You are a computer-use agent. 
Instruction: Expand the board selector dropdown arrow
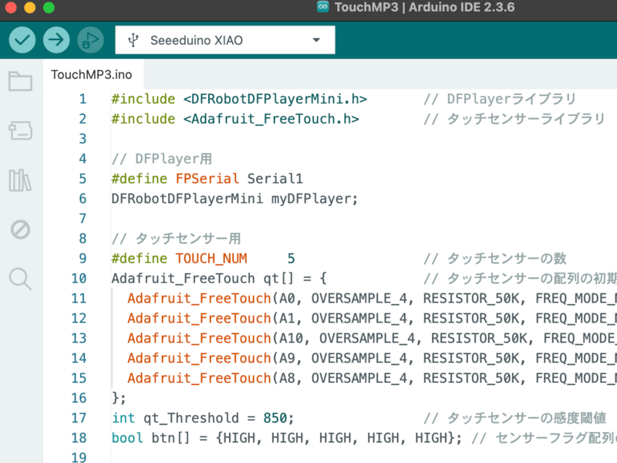[x=316, y=40]
